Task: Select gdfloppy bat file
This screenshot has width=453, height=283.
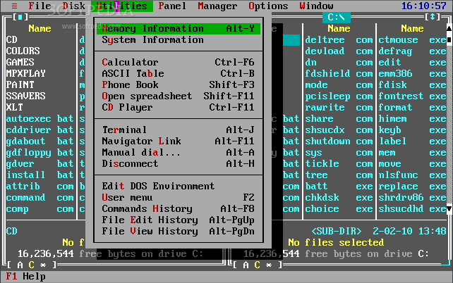Action: pos(40,153)
